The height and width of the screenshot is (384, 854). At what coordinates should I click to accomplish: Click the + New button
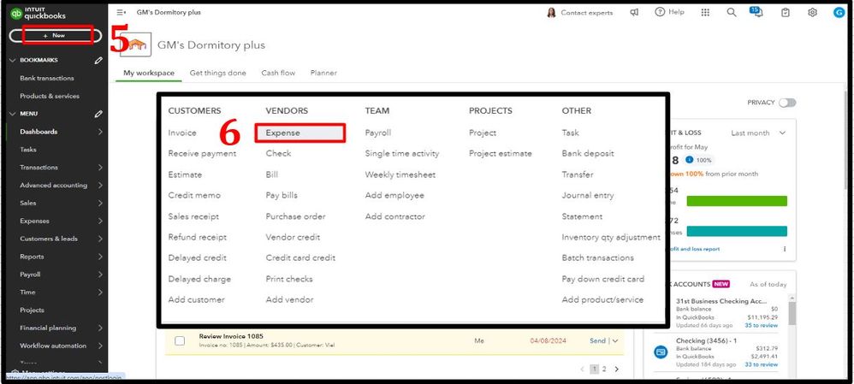(x=56, y=35)
